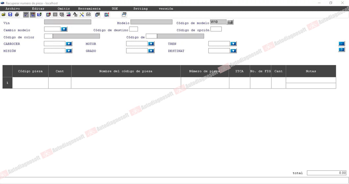This screenshot has width=349, height=184.
Task: Click the question mark beside Código de modelo
Action: coord(230,22)
